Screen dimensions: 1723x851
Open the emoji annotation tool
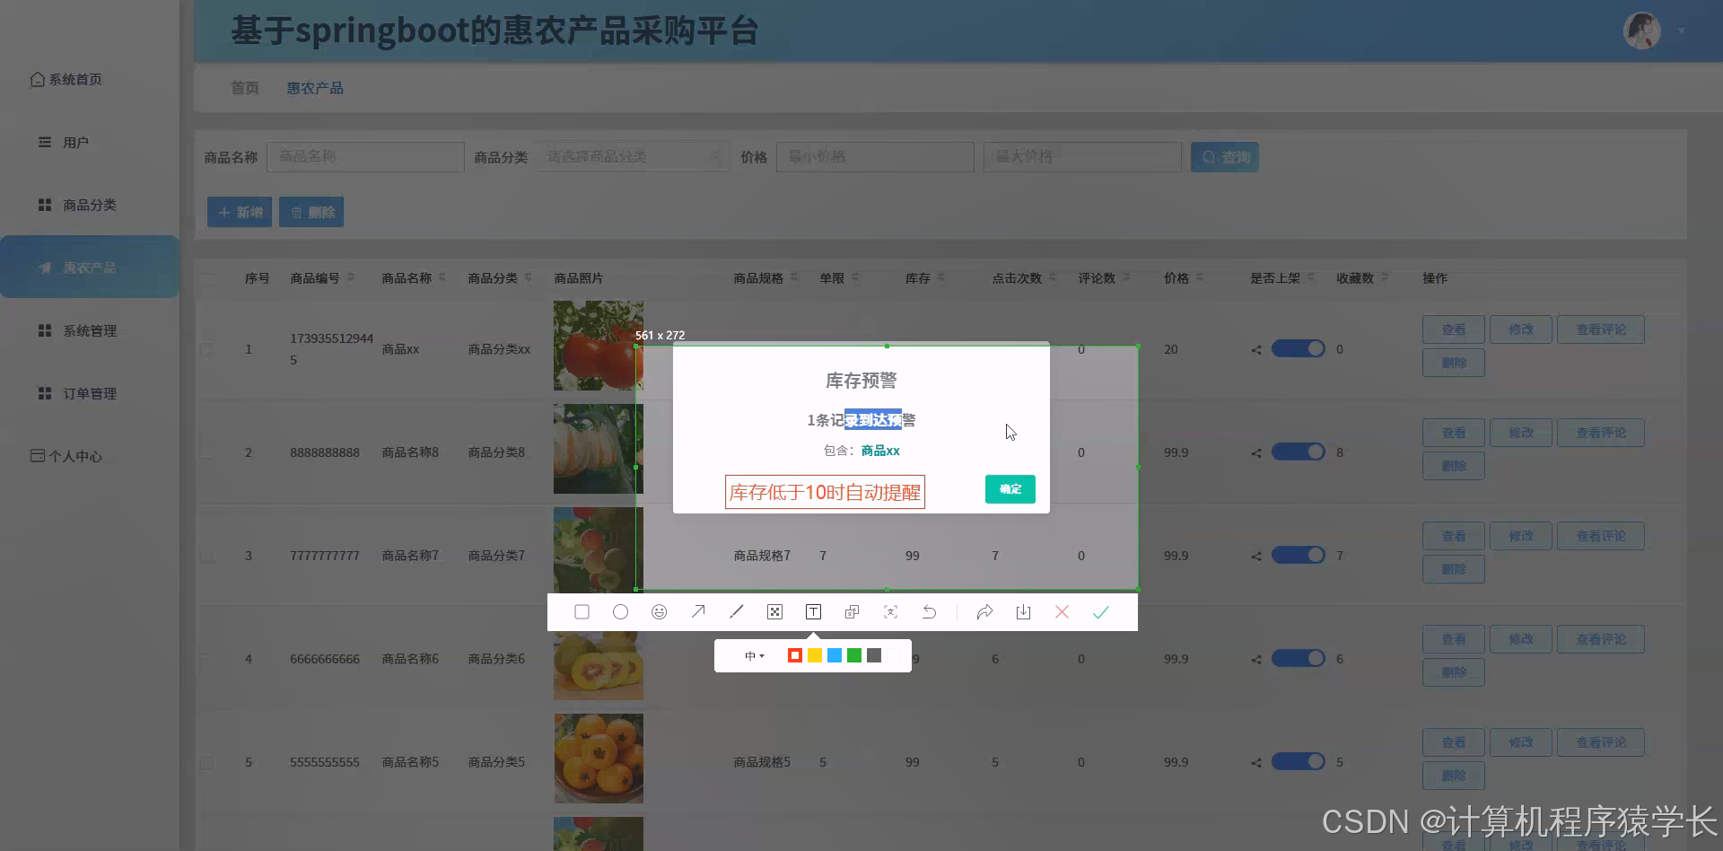tap(660, 611)
